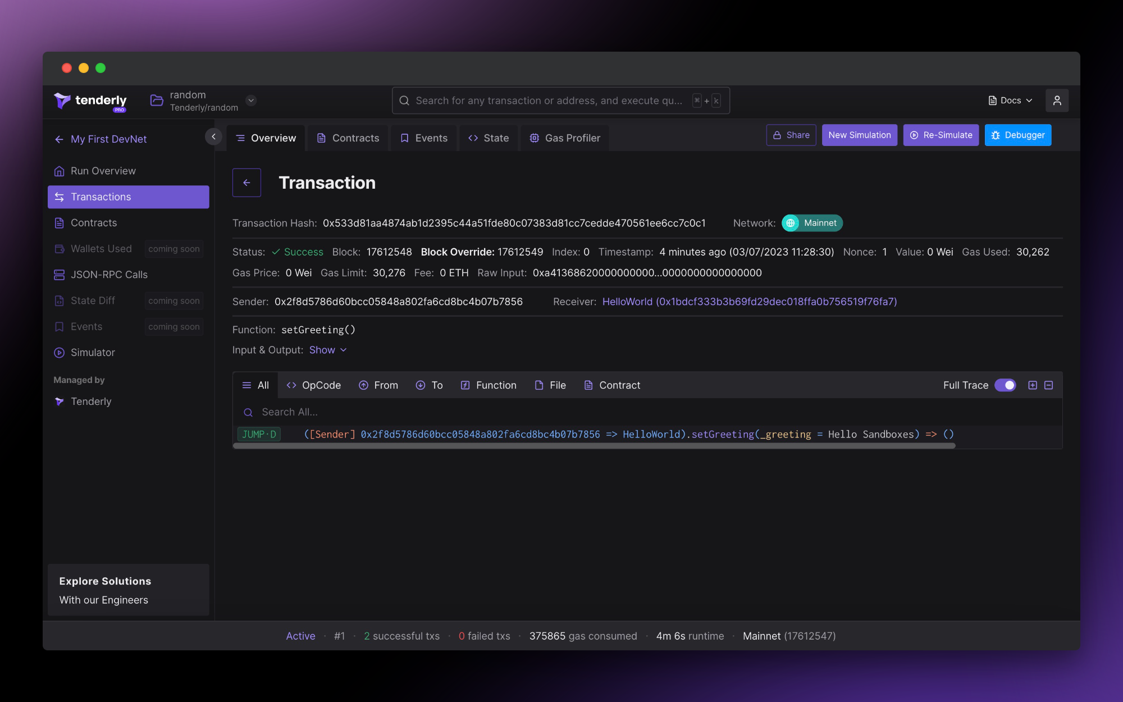1123x702 pixels.
Task: Switch to the Gas Profiler tab
Action: (x=565, y=138)
